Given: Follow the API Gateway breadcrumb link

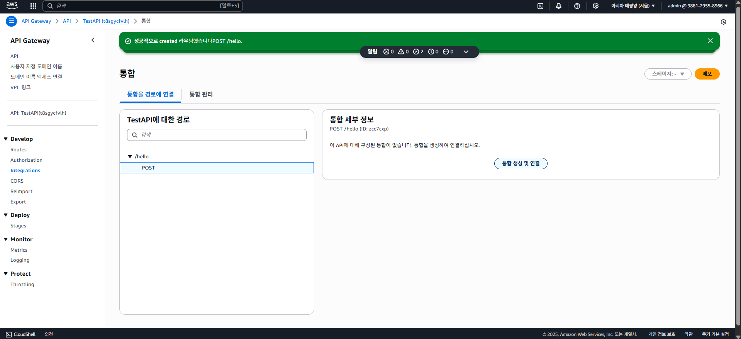Looking at the screenshot, I should click(36, 21).
